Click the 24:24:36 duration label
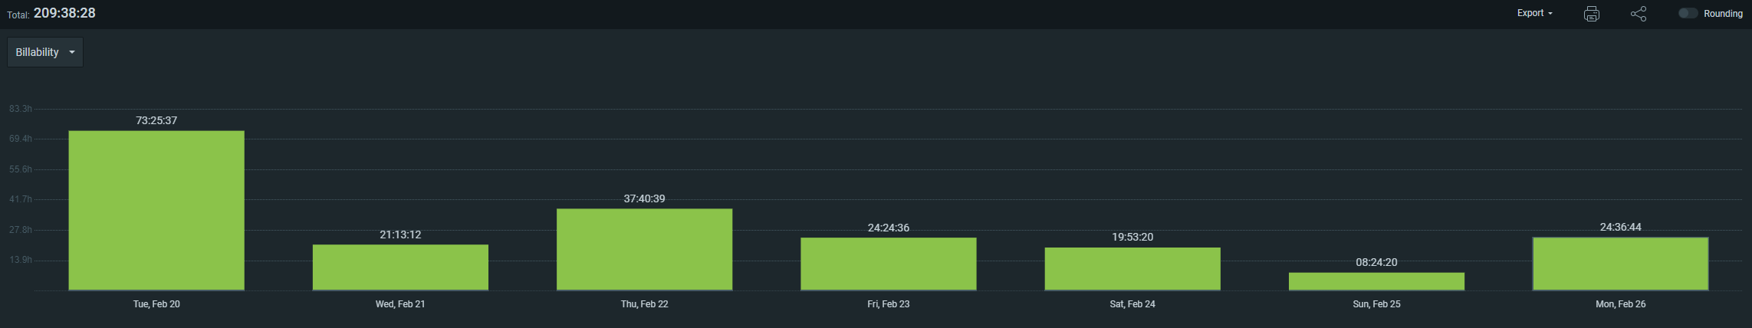 point(888,228)
